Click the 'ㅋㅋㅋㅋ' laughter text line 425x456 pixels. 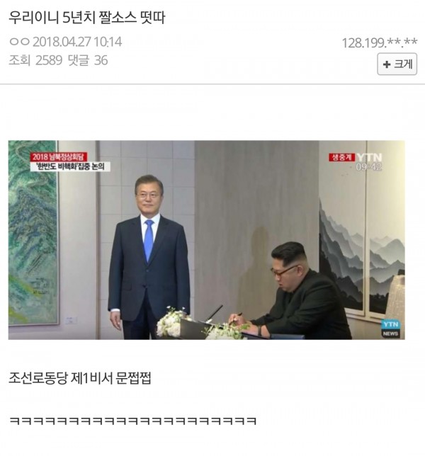click(132, 421)
